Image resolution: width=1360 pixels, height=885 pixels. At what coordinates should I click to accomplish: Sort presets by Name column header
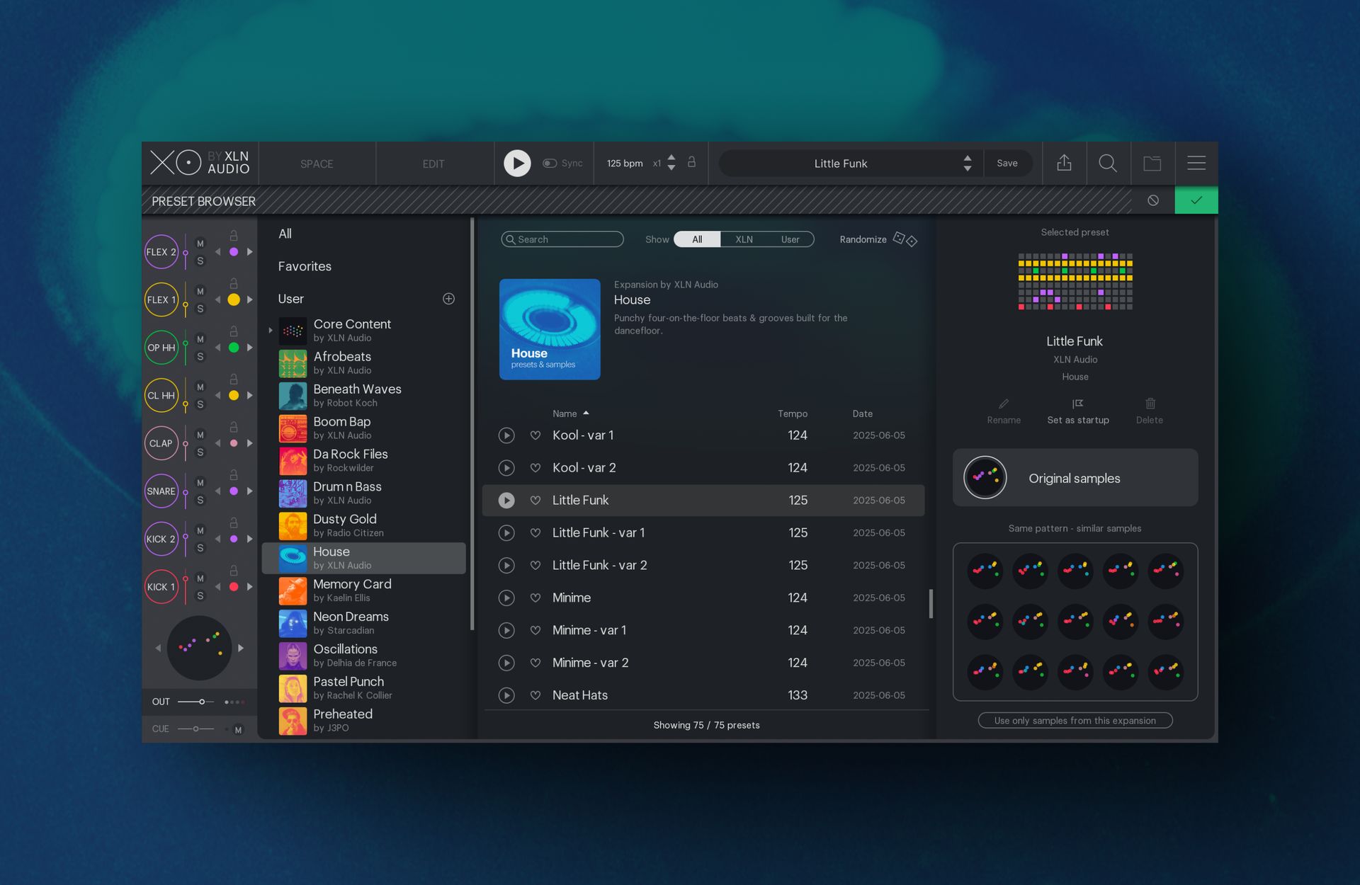[x=565, y=414]
